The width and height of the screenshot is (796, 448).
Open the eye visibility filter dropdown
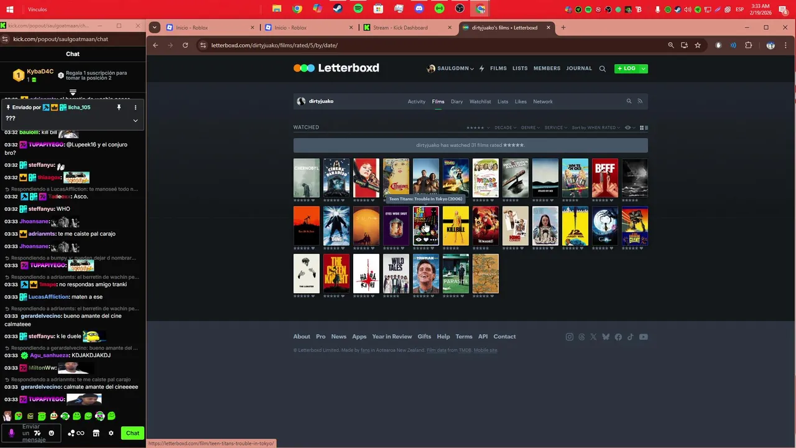pyautogui.click(x=630, y=128)
